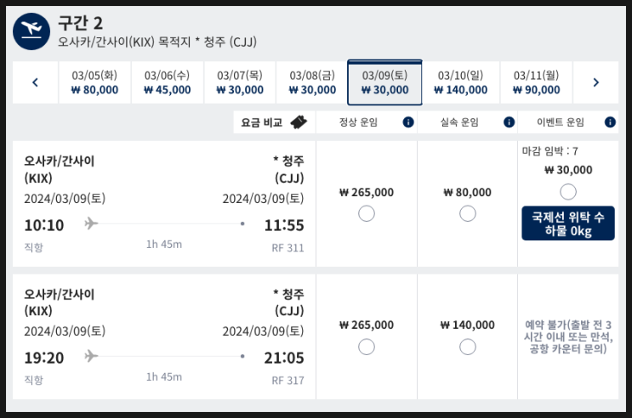Show later dates with the right chevron
This screenshot has width=632, height=418.
(x=595, y=82)
